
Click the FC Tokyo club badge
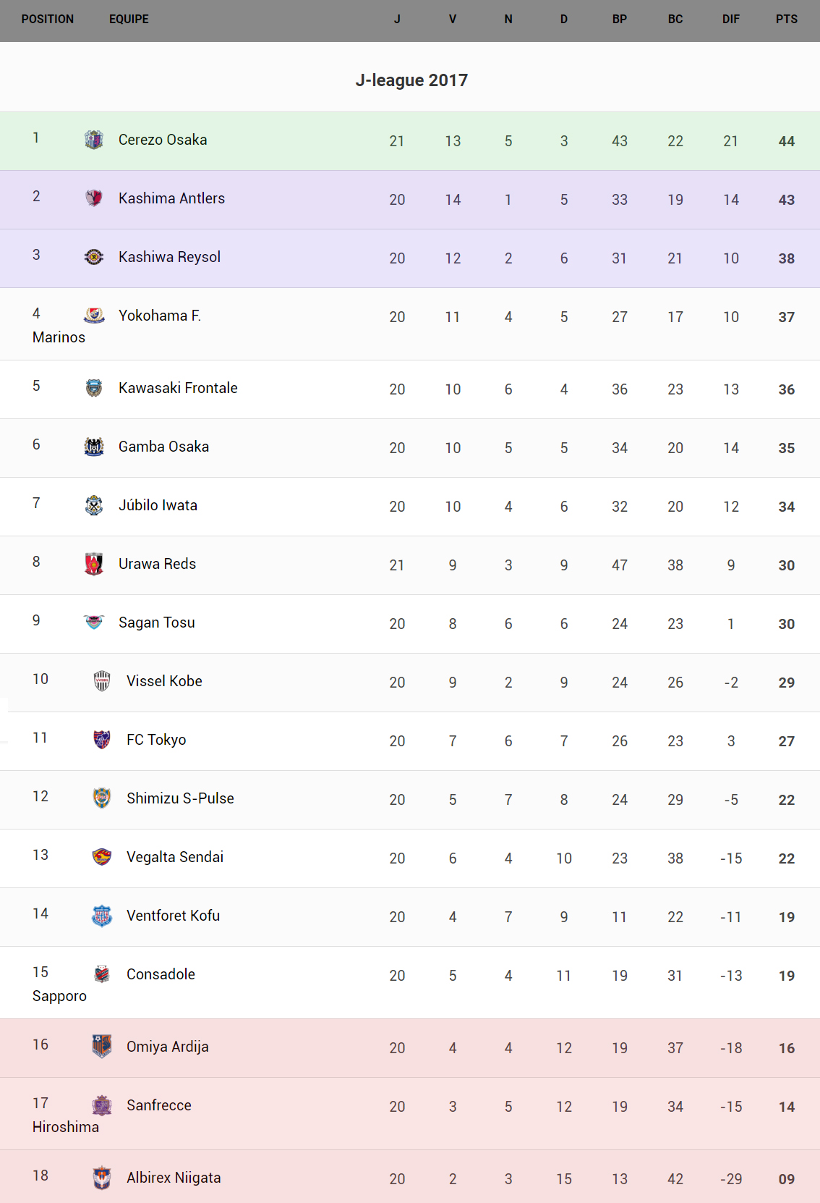102,740
